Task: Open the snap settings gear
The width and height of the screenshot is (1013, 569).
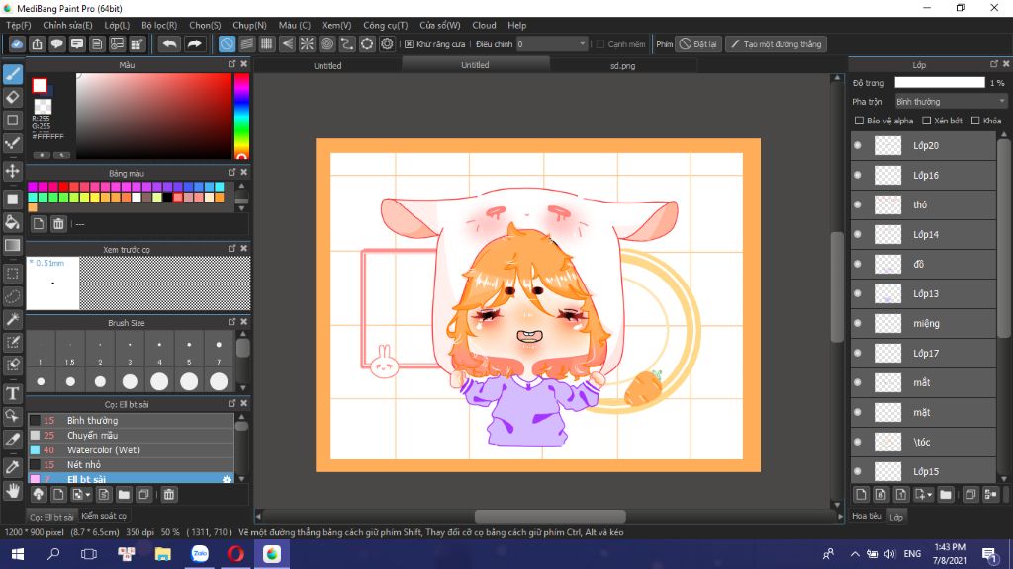Action: tap(387, 43)
